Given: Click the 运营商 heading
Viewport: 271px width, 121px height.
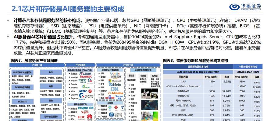Looking at the screenshot, I should [110, 103].
